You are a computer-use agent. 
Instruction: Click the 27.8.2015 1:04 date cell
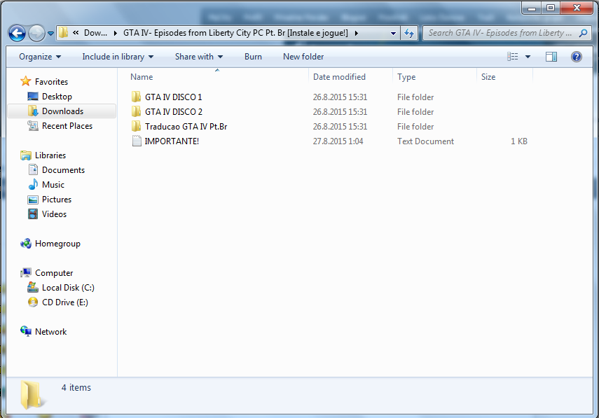338,141
